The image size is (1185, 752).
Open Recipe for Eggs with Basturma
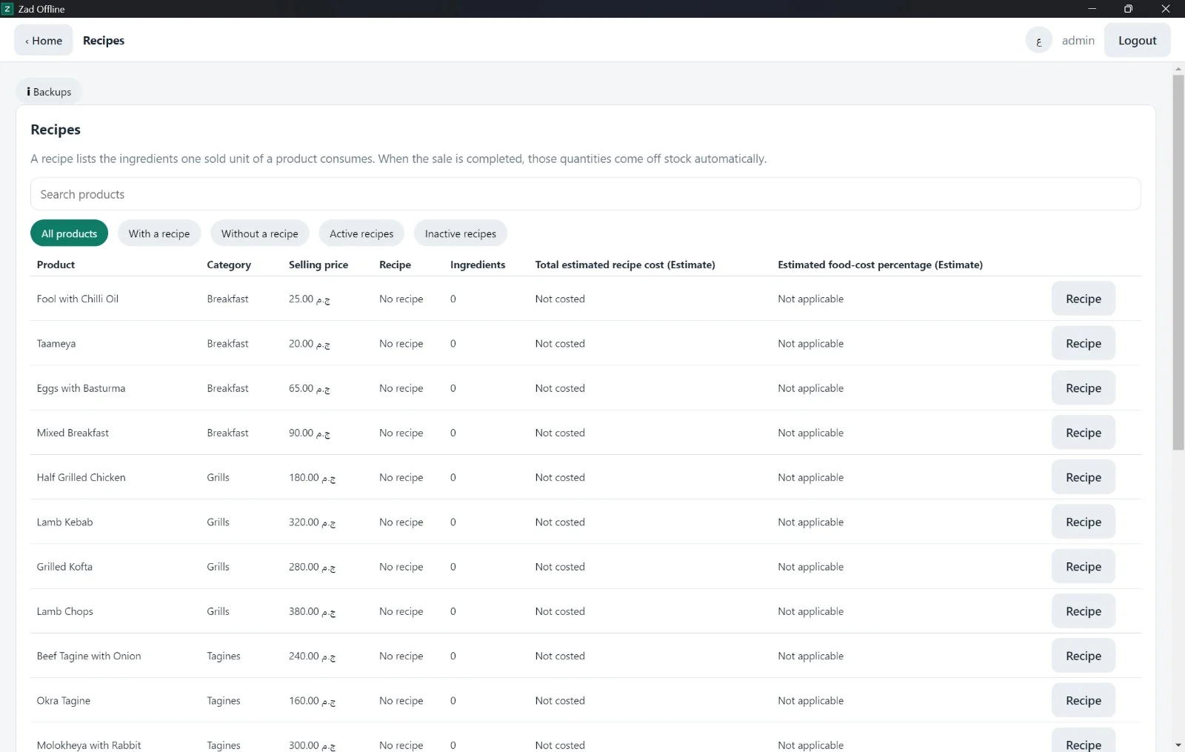pyautogui.click(x=1083, y=388)
